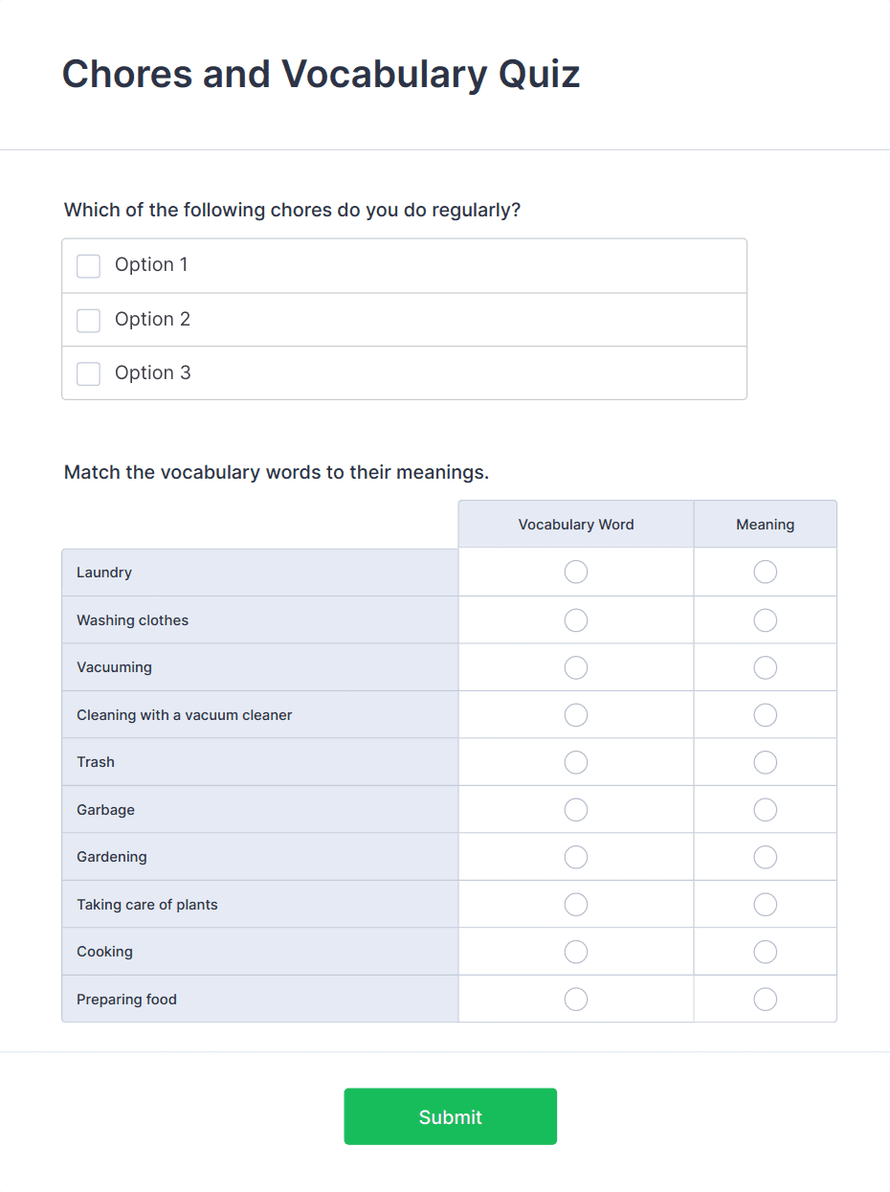Click the Meaning column header

[766, 525]
